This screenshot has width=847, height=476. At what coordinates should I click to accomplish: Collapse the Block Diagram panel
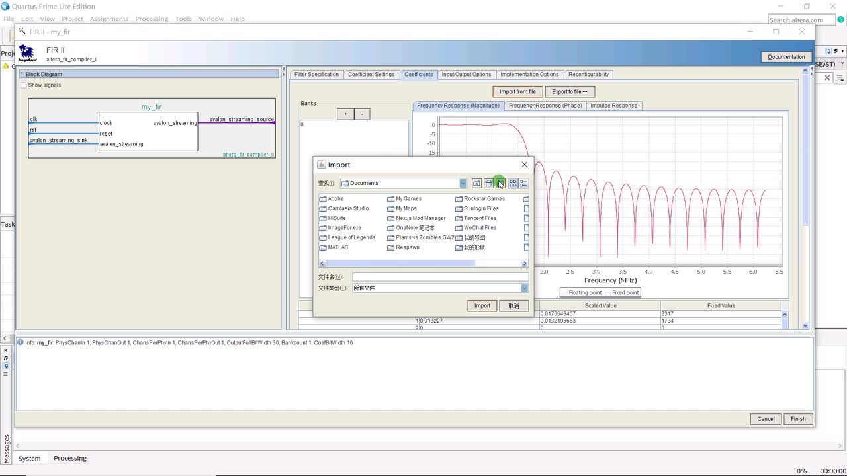(x=21, y=74)
